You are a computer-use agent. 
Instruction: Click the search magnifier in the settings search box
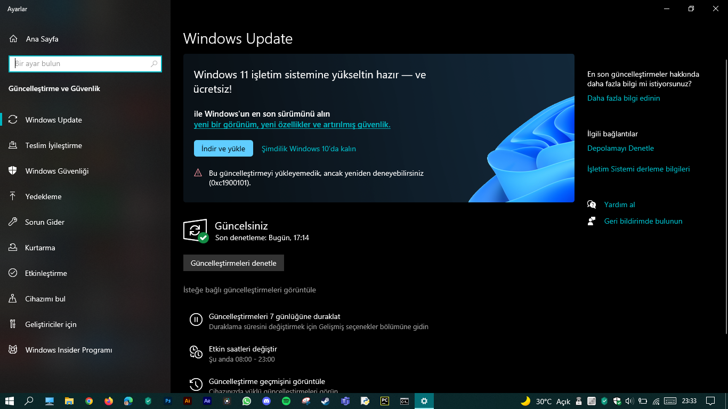[x=154, y=64]
